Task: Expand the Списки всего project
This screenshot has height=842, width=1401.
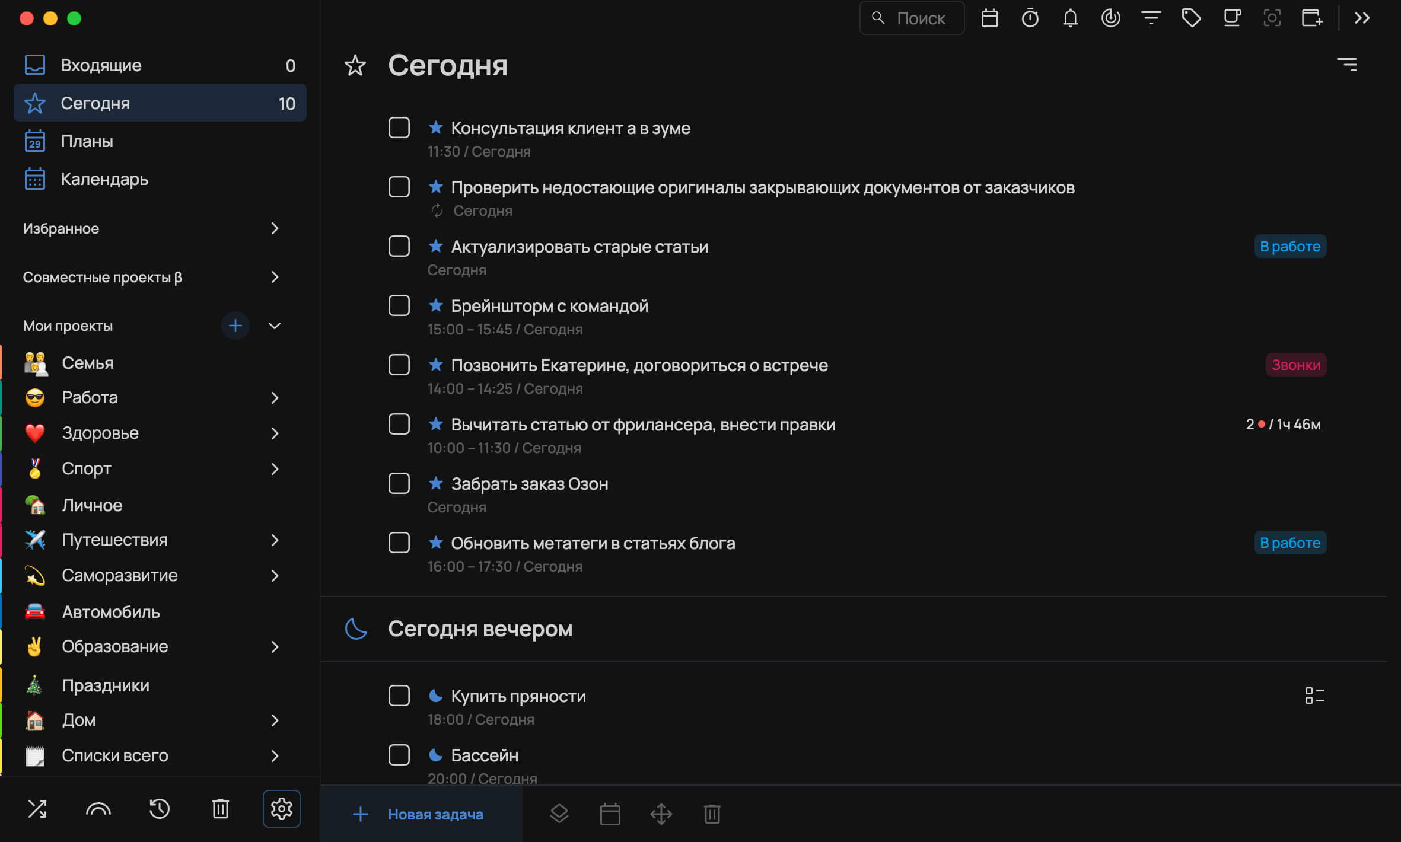Action: 275,756
